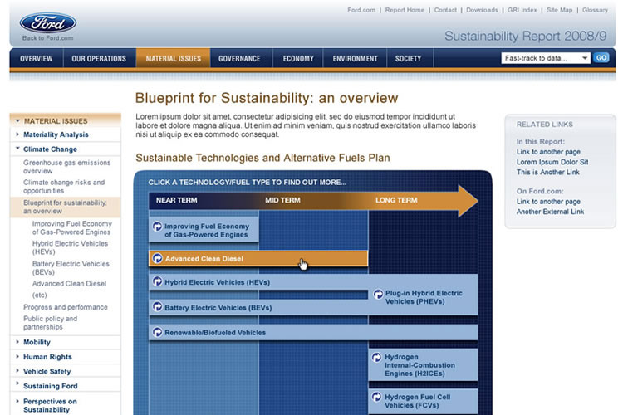Open Lorem Ipsum Dolor Sit related link

coord(552,162)
